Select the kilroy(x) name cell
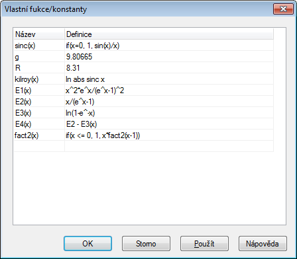The height and width of the screenshot is (259, 297). pyautogui.click(x=39, y=79)
